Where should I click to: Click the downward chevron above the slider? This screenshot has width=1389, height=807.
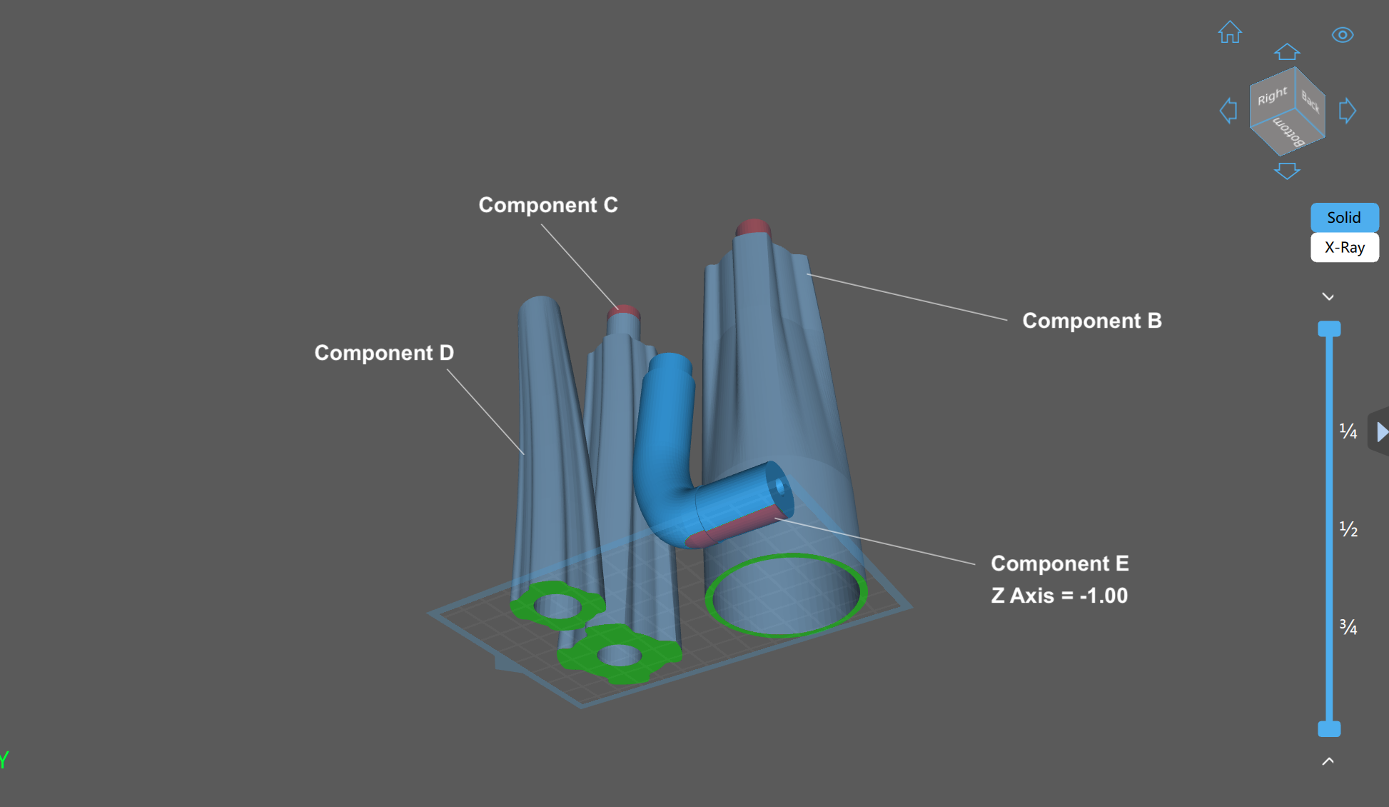[x=1328, y=296]
